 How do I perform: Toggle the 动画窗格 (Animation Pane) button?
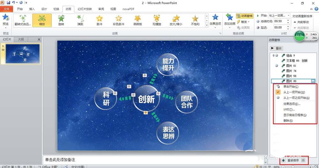245,16
